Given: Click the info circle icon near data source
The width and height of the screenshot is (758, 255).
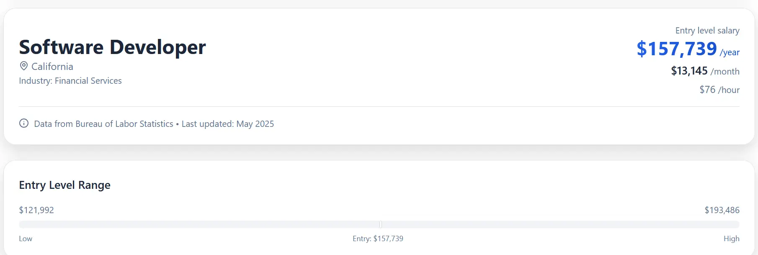Looking at the screenshot, I should click(24, 124).
